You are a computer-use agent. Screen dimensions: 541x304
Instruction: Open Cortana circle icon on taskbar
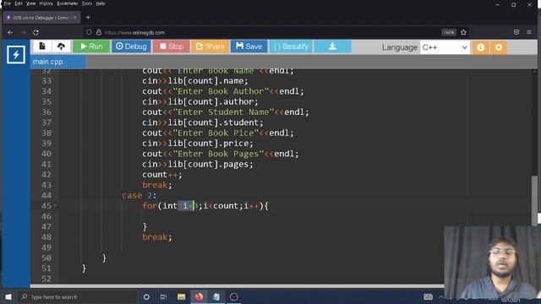click(146, 296)
